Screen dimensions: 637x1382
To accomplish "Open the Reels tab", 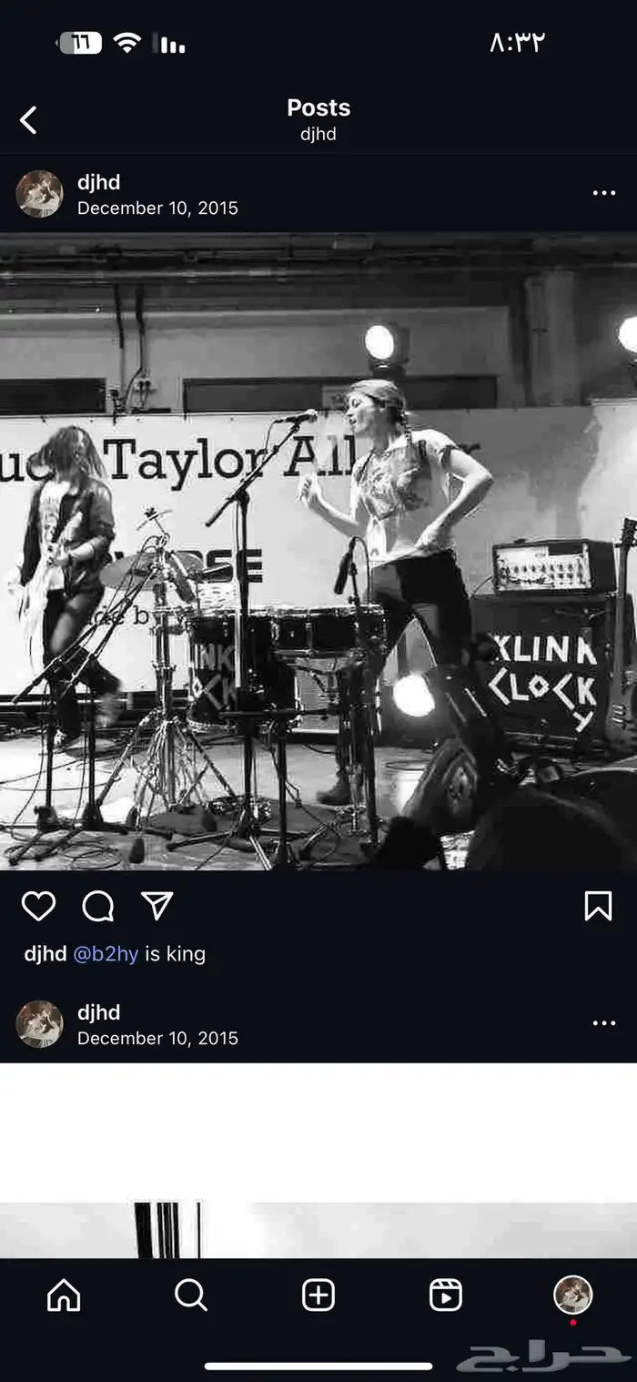I will click(446, 1295).
